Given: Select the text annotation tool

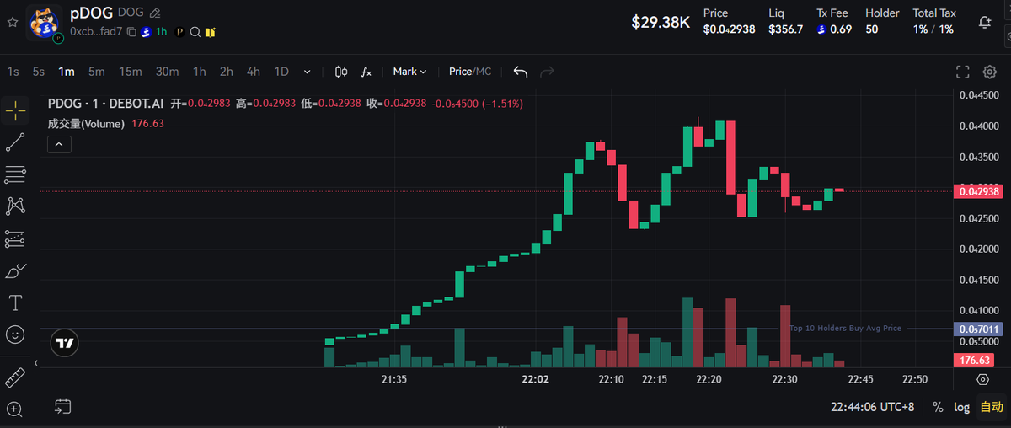Looking at the screenshot, I should pos(15,302).
